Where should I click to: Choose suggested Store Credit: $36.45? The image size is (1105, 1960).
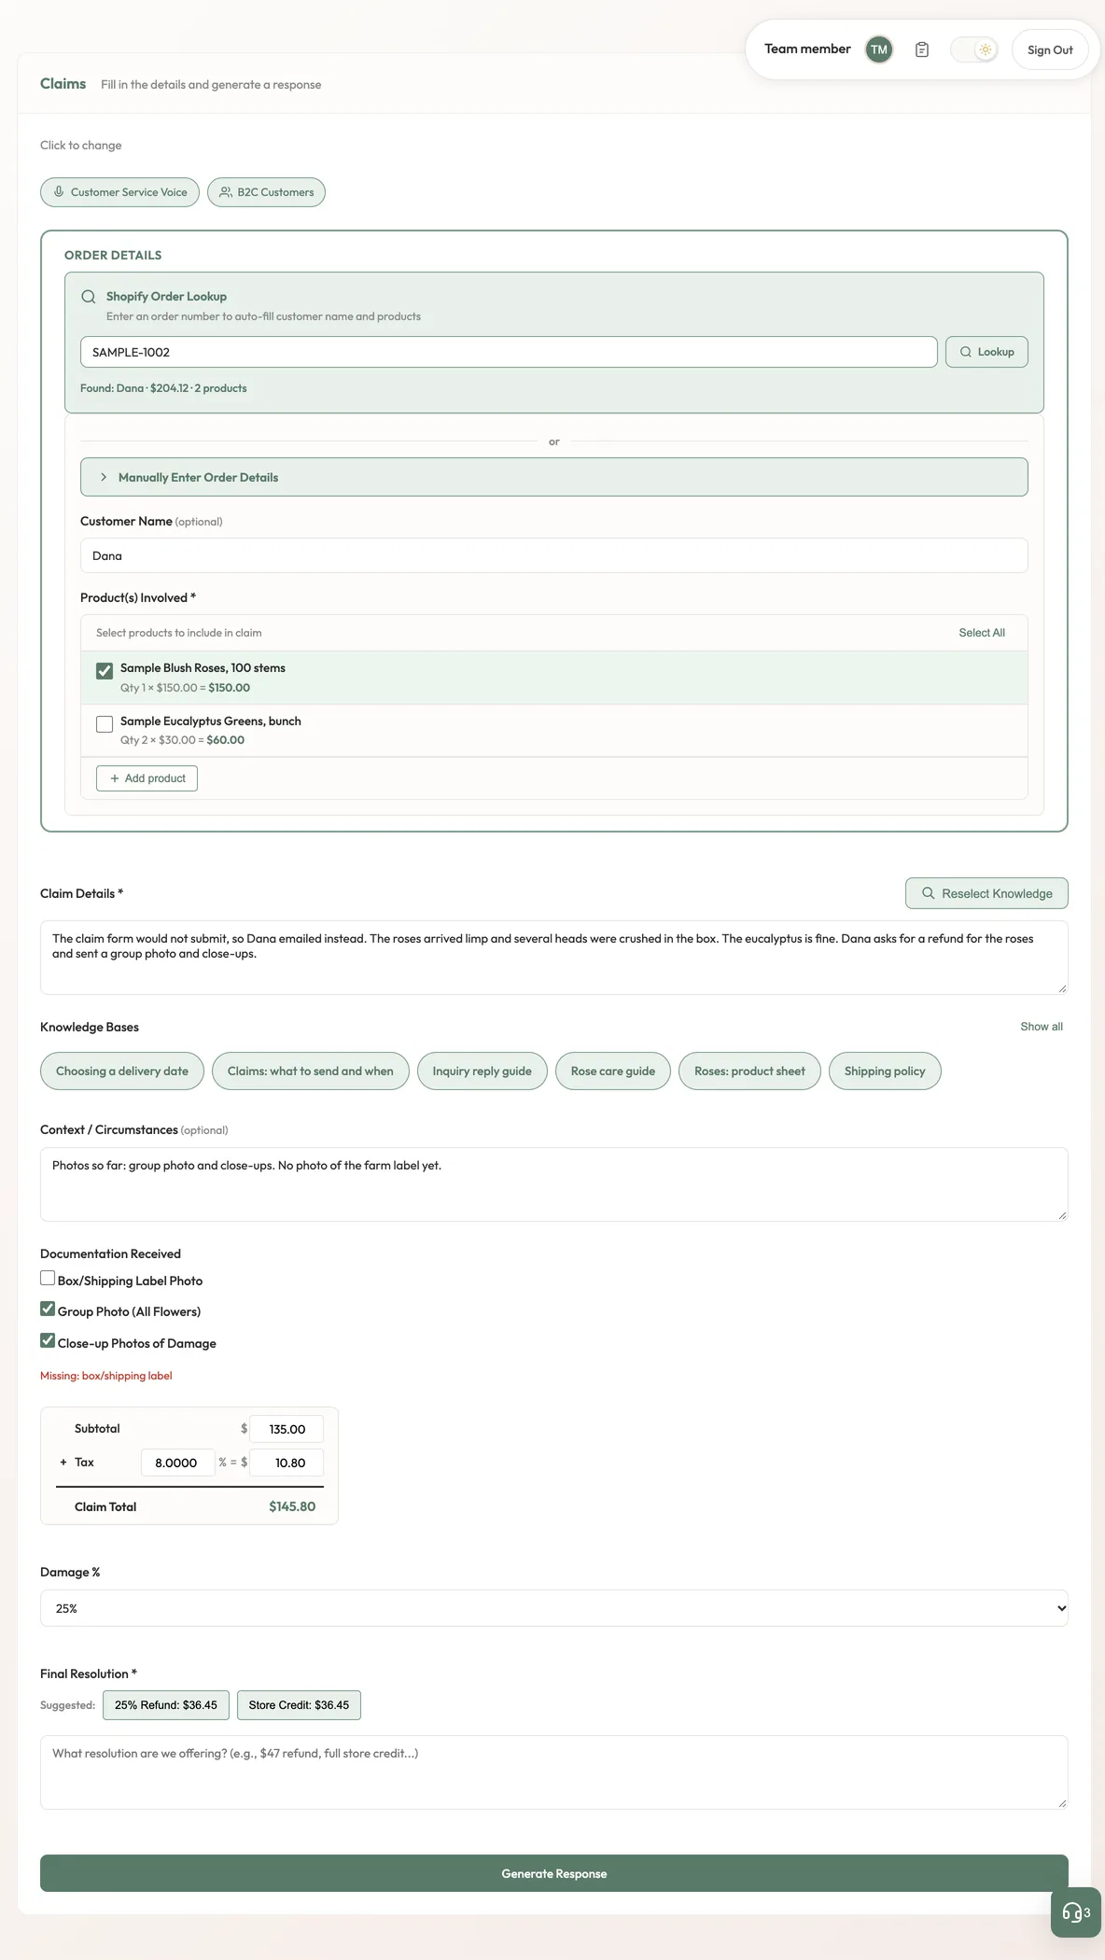click(299, 1705)
